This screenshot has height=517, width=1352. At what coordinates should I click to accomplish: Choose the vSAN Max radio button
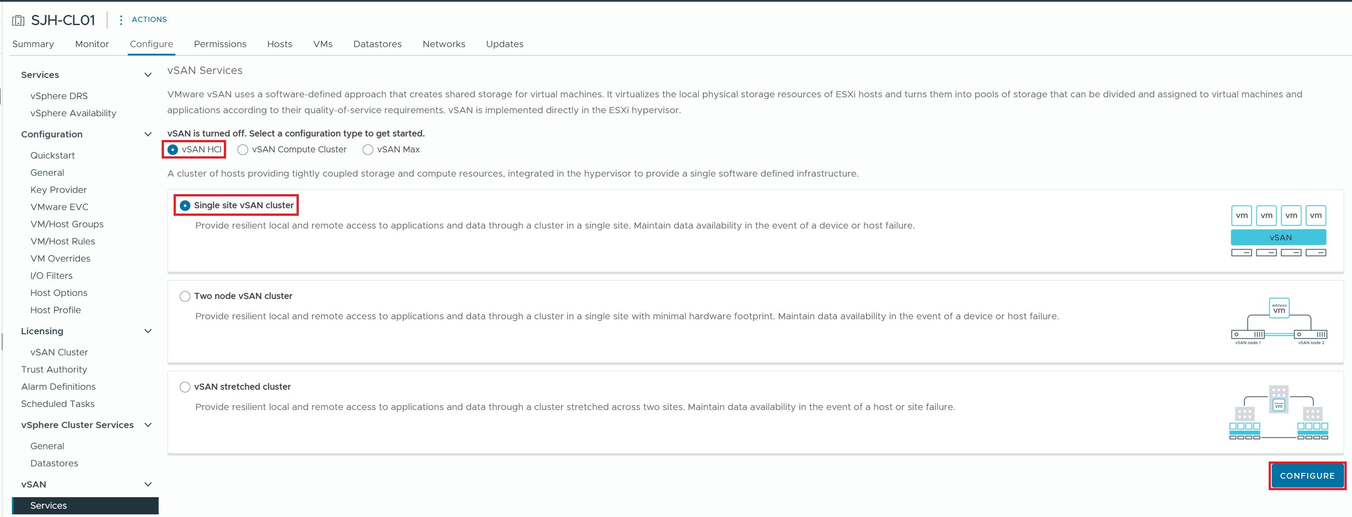tap(368, 150)
